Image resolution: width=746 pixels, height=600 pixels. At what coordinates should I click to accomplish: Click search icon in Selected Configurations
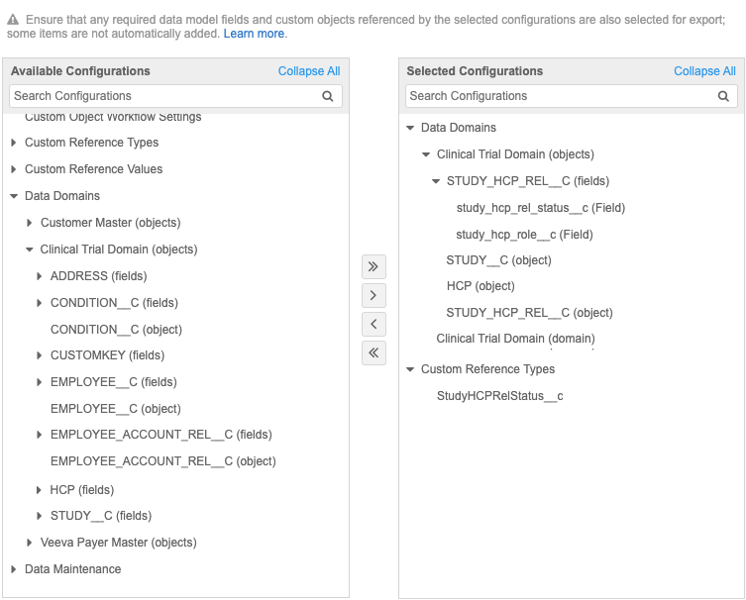[x=724, y=96]
